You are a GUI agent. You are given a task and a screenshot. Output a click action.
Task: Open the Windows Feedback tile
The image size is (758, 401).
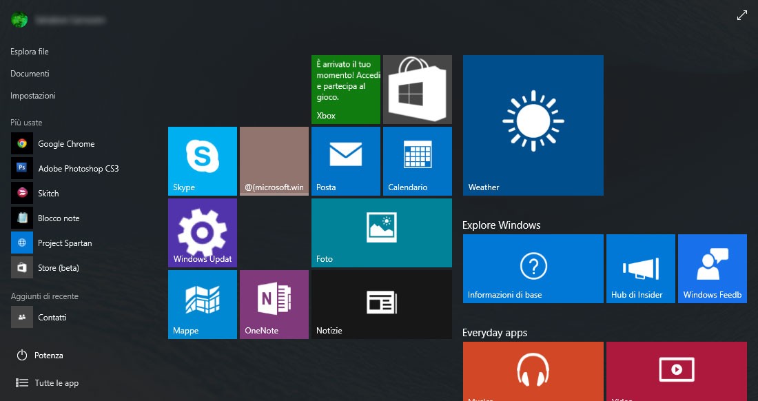[x=712, y=269]
